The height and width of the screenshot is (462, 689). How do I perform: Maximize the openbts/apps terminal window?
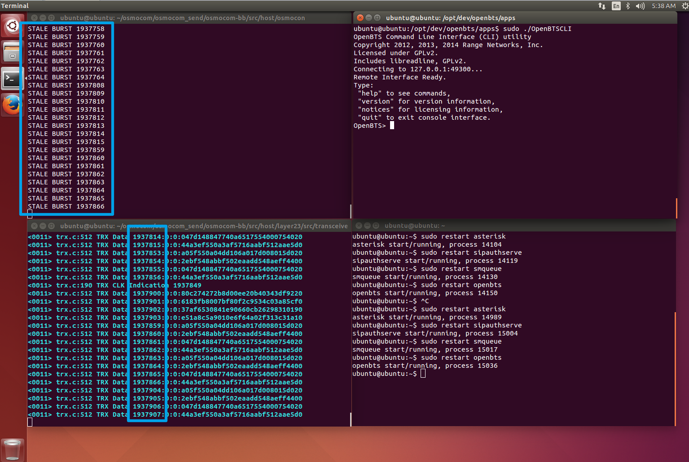tap(377, 17)
